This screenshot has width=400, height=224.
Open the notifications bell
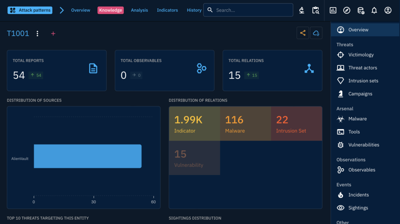(x=374, y=11)
